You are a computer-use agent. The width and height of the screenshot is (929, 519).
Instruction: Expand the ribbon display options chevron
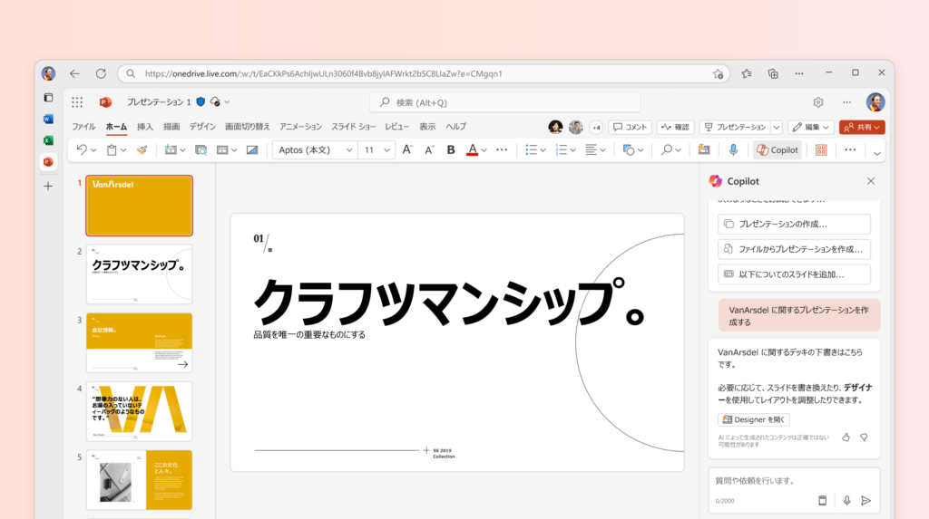click(877, 153)
